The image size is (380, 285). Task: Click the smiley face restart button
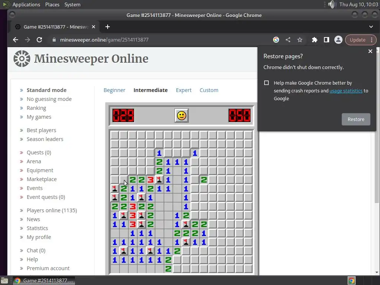[181, 116]
